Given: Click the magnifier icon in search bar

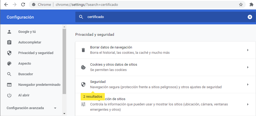Looking at the screenshot, I should (81, 17).
